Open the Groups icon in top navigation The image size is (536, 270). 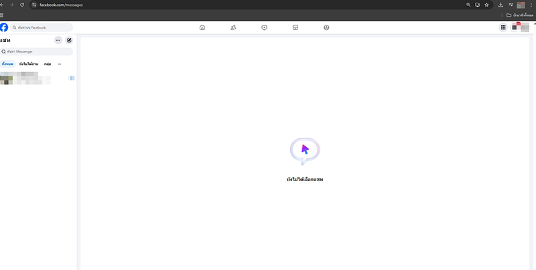(326, 27)
